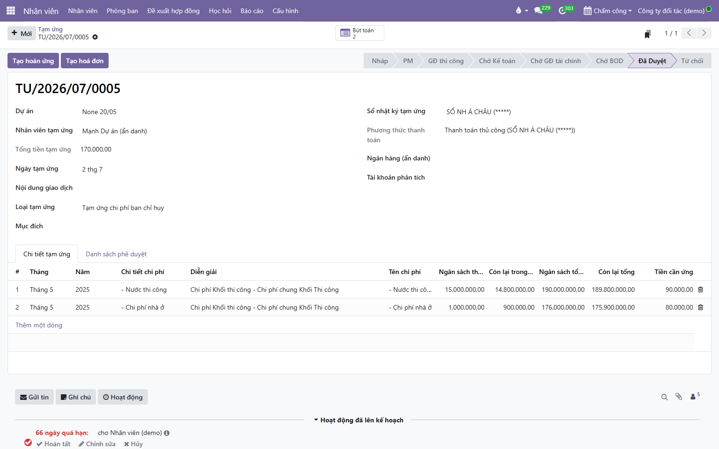The height and width of the screenshot is (449, 719).
Task: Cancel the activity with Hủy
Action: [x=133, y=444]
